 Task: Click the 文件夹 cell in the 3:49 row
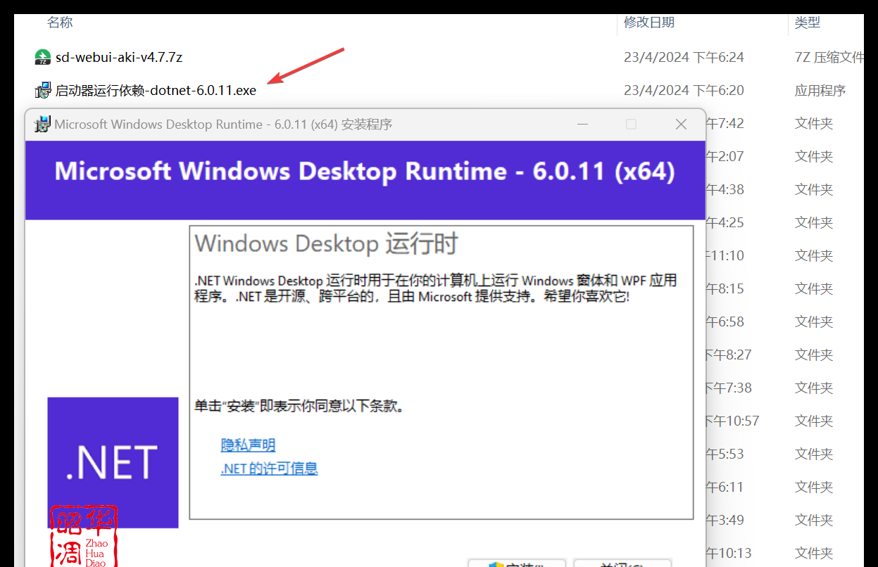coord(814,520)
